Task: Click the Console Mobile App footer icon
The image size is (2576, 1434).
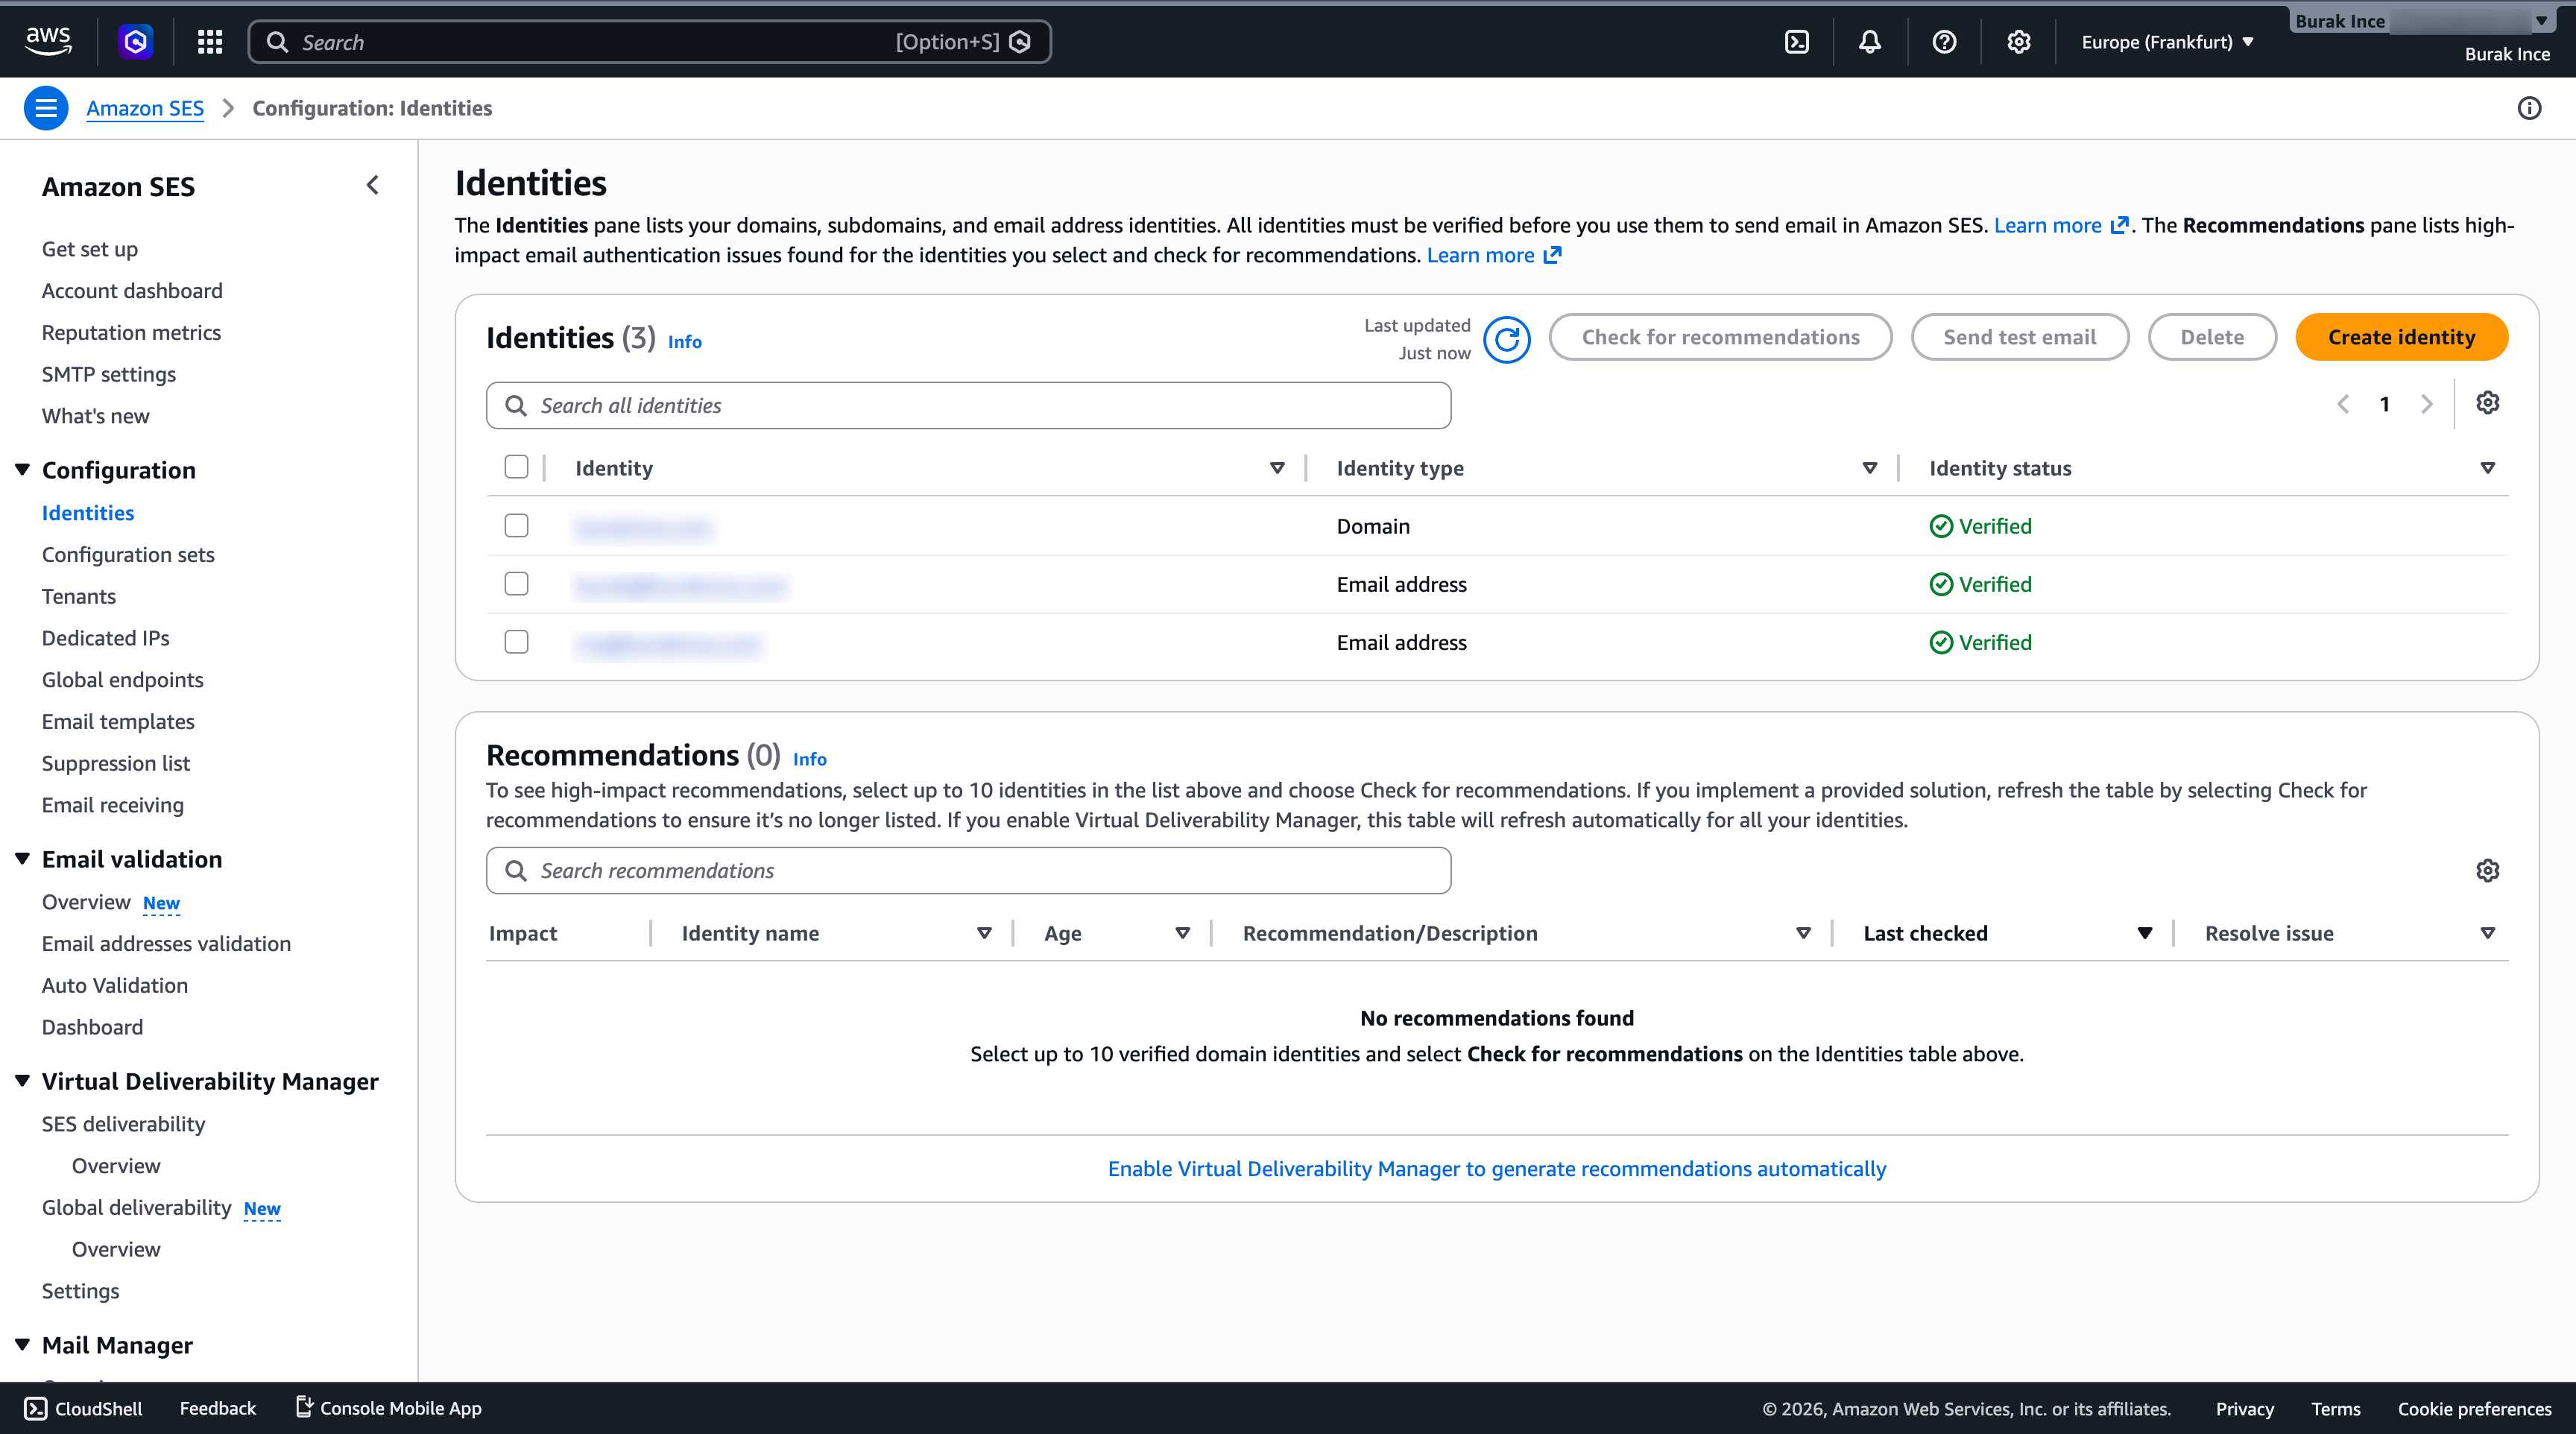Action: point(304,1407)
